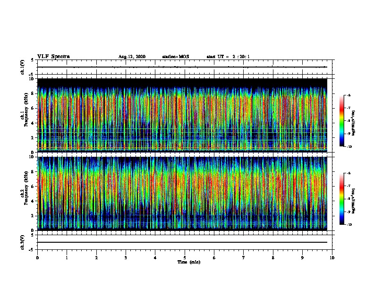
Task: Click the ch.1 frequency tick label '8'
Action: (x=33, y=93)
